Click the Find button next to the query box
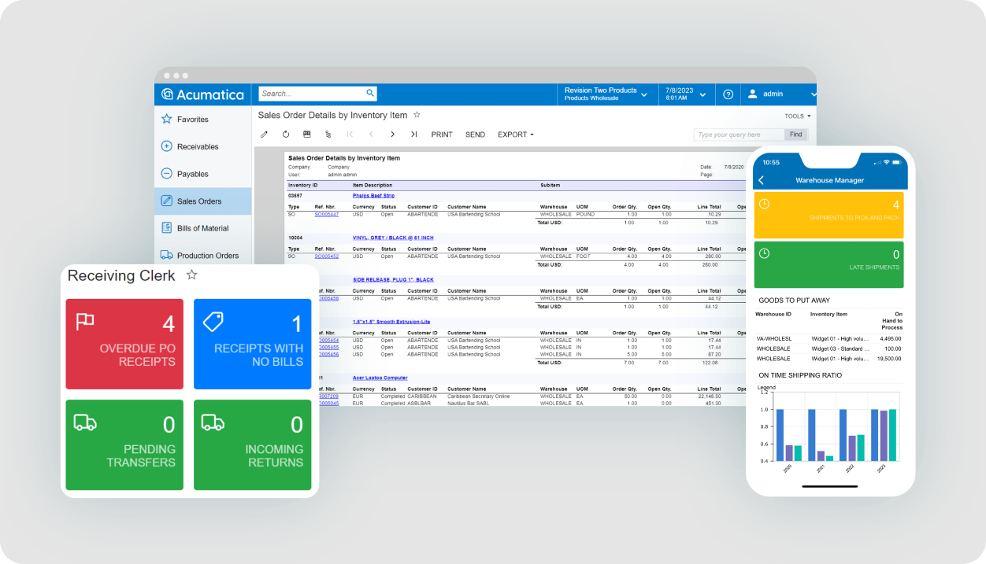Image resolution: width=986 pixels, height=564 pixels. (795, 134)
